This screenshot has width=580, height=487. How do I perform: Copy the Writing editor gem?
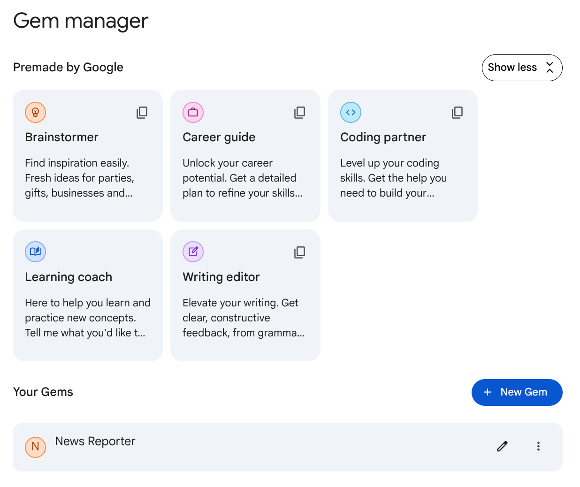[x=299, y=252]
